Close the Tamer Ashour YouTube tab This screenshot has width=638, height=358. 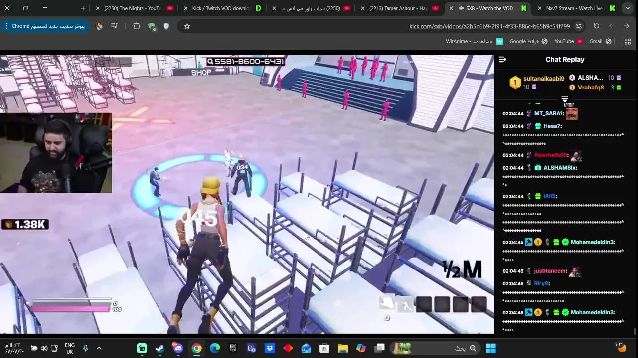[x=362, y=8]
